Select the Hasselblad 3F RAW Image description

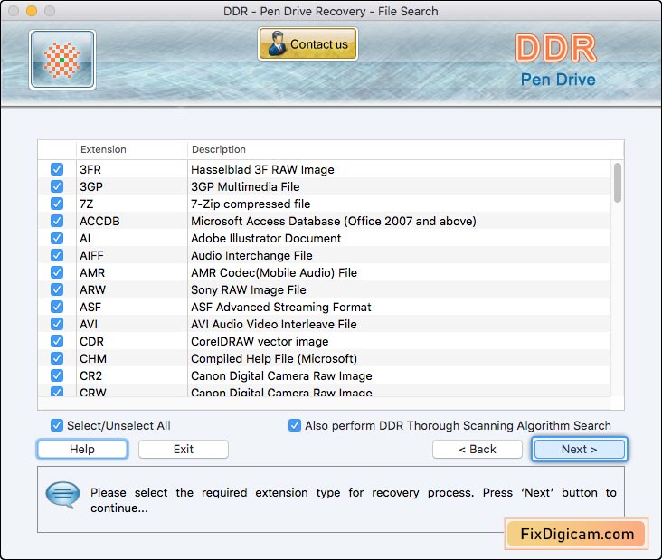(262, 169)
